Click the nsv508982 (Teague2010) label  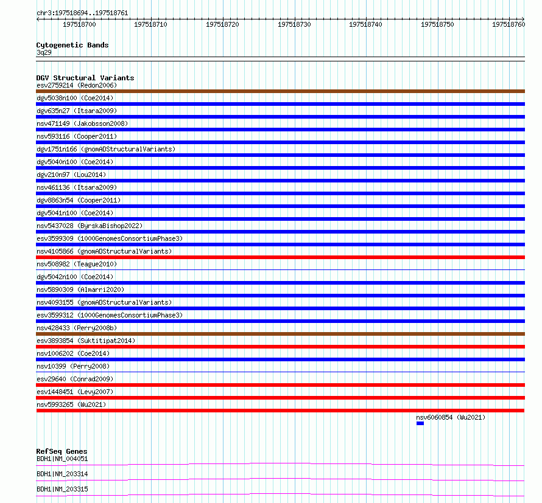coord(77,264)
